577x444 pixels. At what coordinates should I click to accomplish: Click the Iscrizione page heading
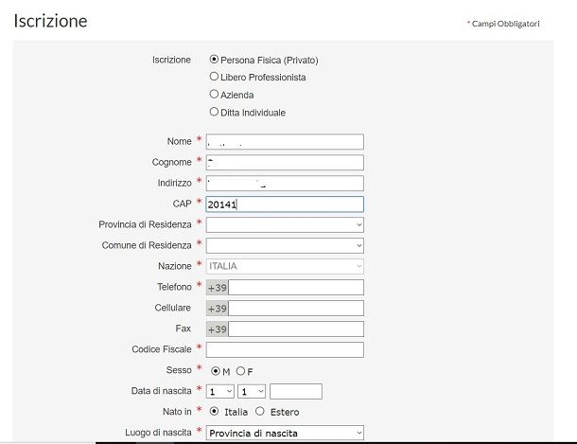50,21
